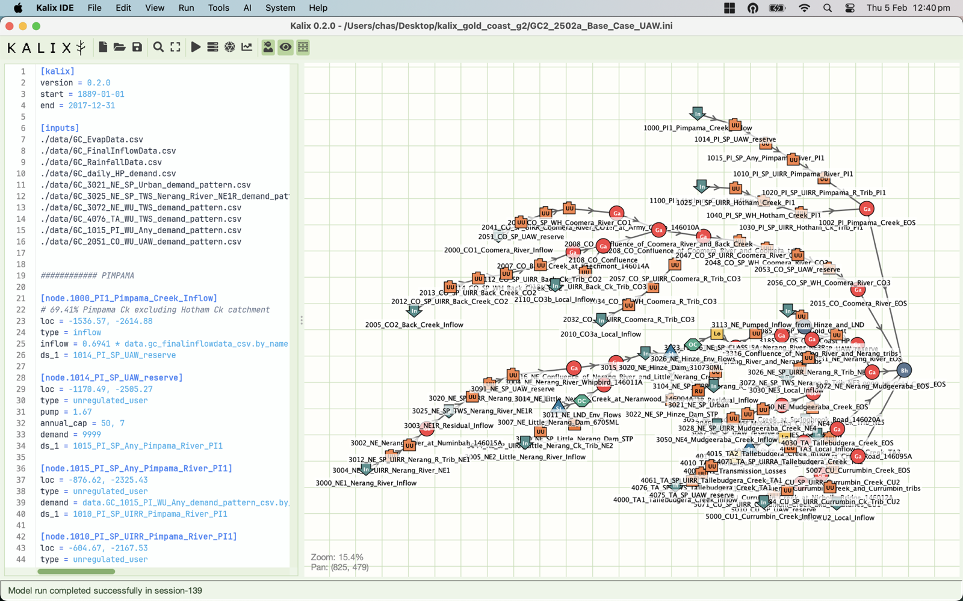963x601 pixels.
Task: Select the yellow Lo node near Pumped_Inflow label
Action: coord(717,334)
